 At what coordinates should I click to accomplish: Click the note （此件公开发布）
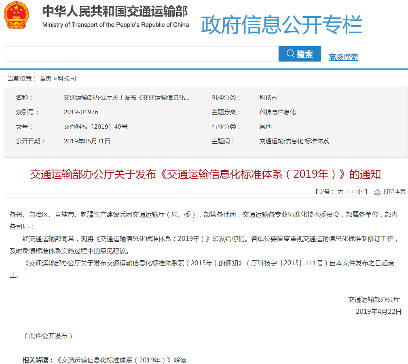click(49, 336)
